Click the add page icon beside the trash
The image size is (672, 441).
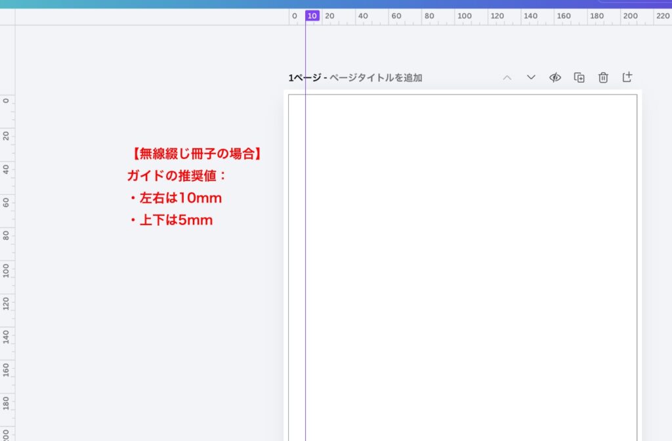coord(627,77)
